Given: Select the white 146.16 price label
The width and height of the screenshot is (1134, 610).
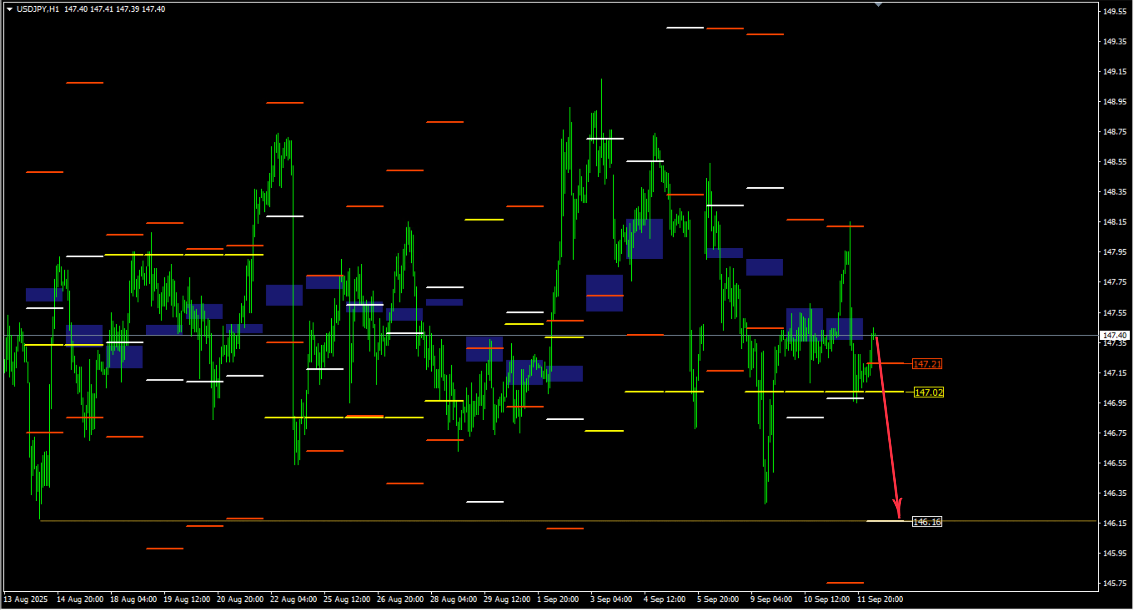Looking at the screenshot, I should pos(926,522).
